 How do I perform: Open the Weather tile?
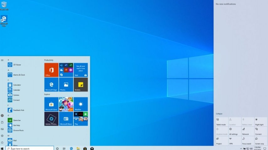(81, 104)
